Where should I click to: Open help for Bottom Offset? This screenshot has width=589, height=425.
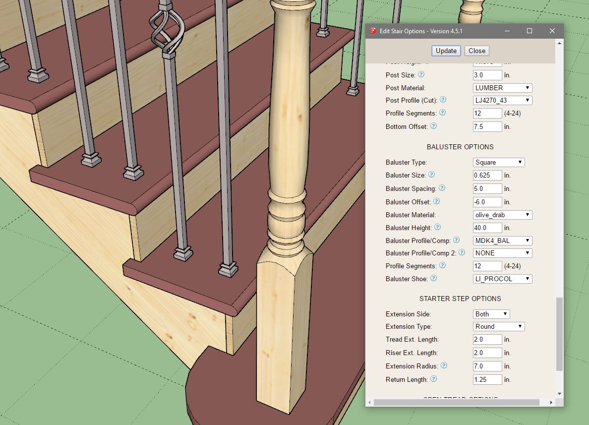433,126
